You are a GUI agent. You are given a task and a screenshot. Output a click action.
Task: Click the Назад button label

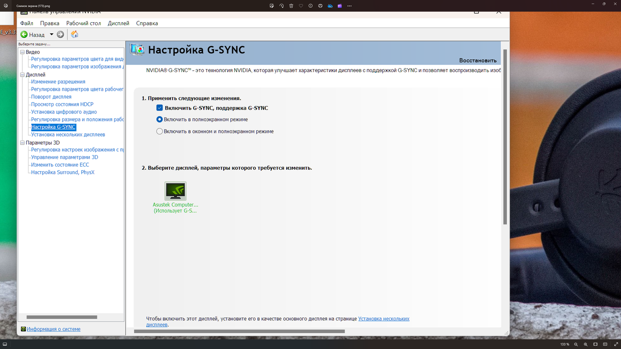tap(37, 35)
